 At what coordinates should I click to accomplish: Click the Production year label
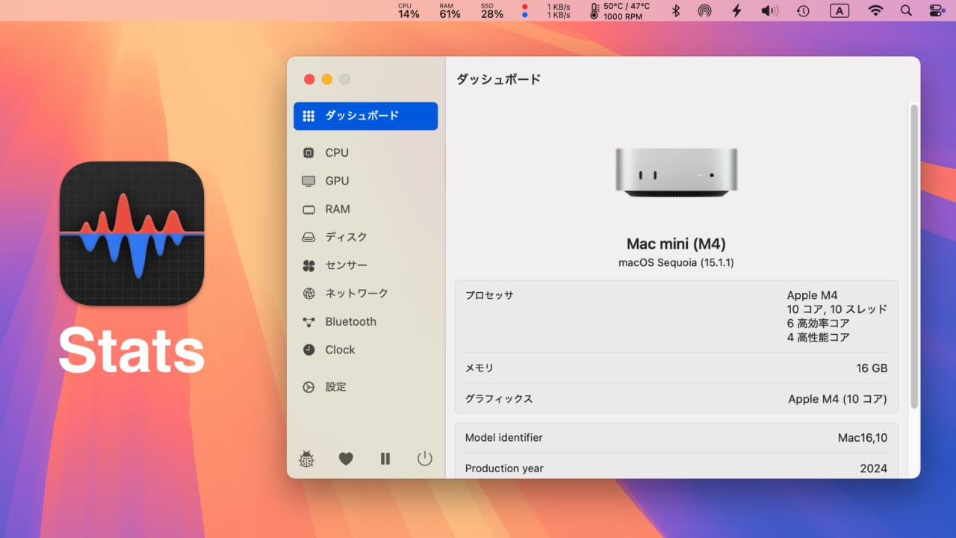point(504,469)
